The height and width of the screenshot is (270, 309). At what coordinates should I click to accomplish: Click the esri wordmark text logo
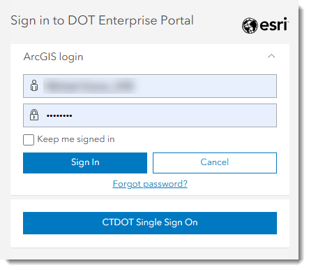[273, 24]
